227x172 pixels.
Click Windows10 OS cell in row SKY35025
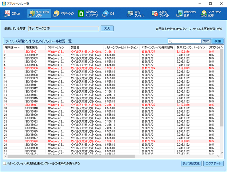(x=56, y=131)
